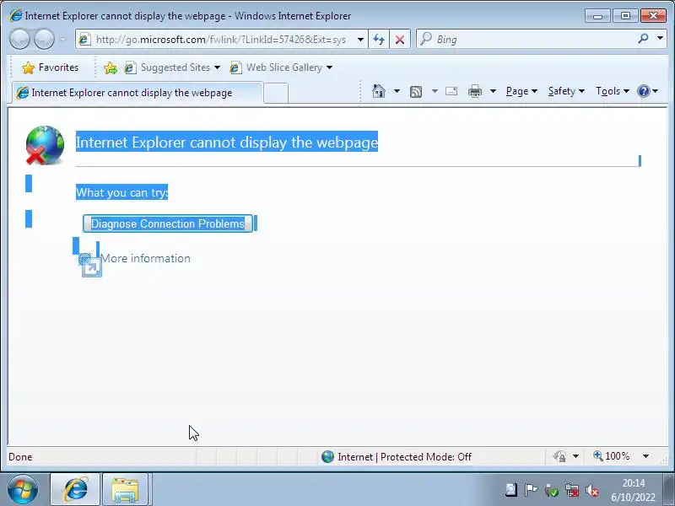Open the Safety menu
This screenshot has height=506, width=675.
tap(566, 91)
